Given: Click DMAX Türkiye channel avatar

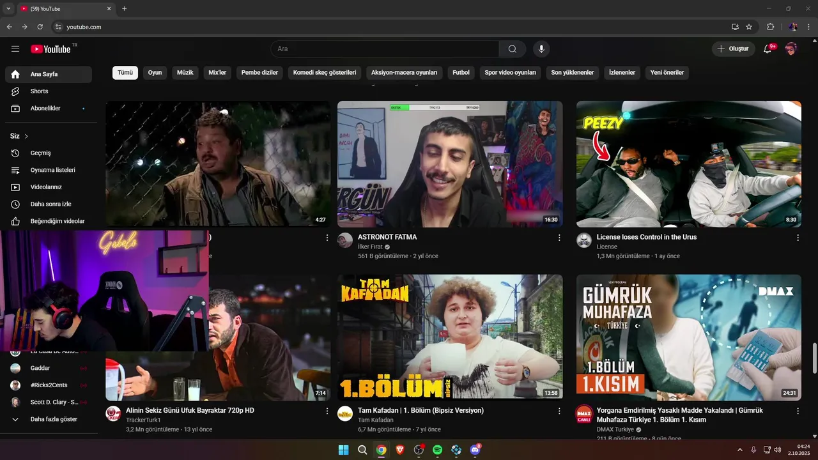Looking at the screenshot, I should tap(584, 414).
